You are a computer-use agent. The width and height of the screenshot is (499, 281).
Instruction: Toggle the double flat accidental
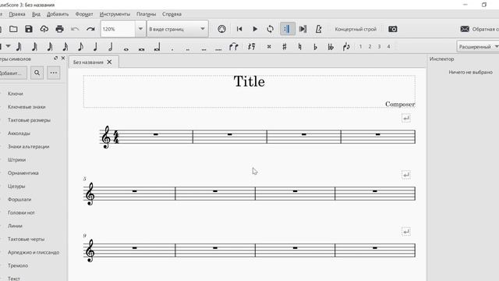(x=331, y=47)
